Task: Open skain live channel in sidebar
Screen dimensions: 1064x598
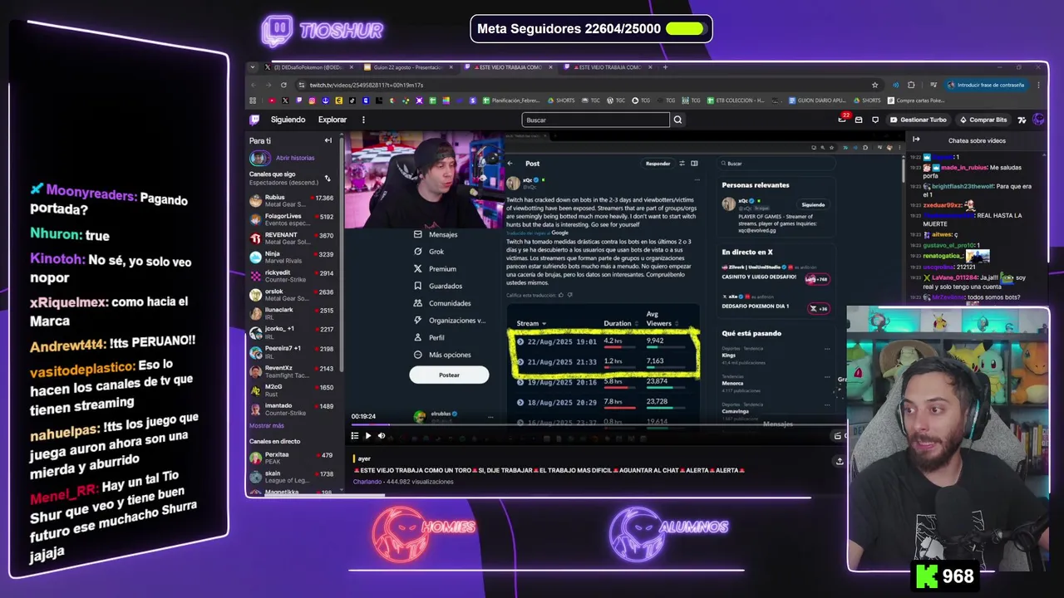Action: (x=291, y=477)
